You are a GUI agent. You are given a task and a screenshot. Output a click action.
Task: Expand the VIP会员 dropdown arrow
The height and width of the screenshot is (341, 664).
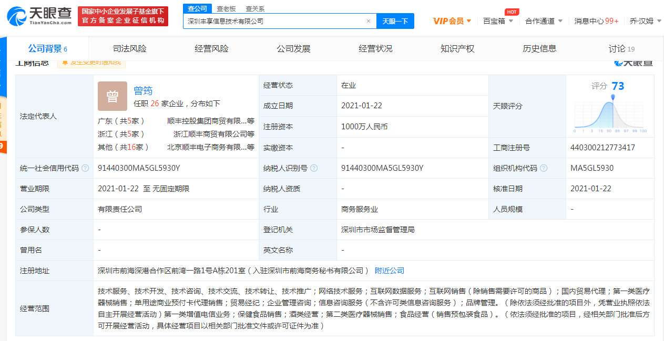point(468,21)
